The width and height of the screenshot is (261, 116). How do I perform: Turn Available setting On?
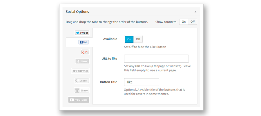[129, 39]
